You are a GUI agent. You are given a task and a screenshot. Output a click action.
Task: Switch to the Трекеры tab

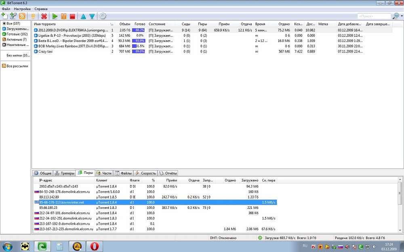(x=65, y=173)
